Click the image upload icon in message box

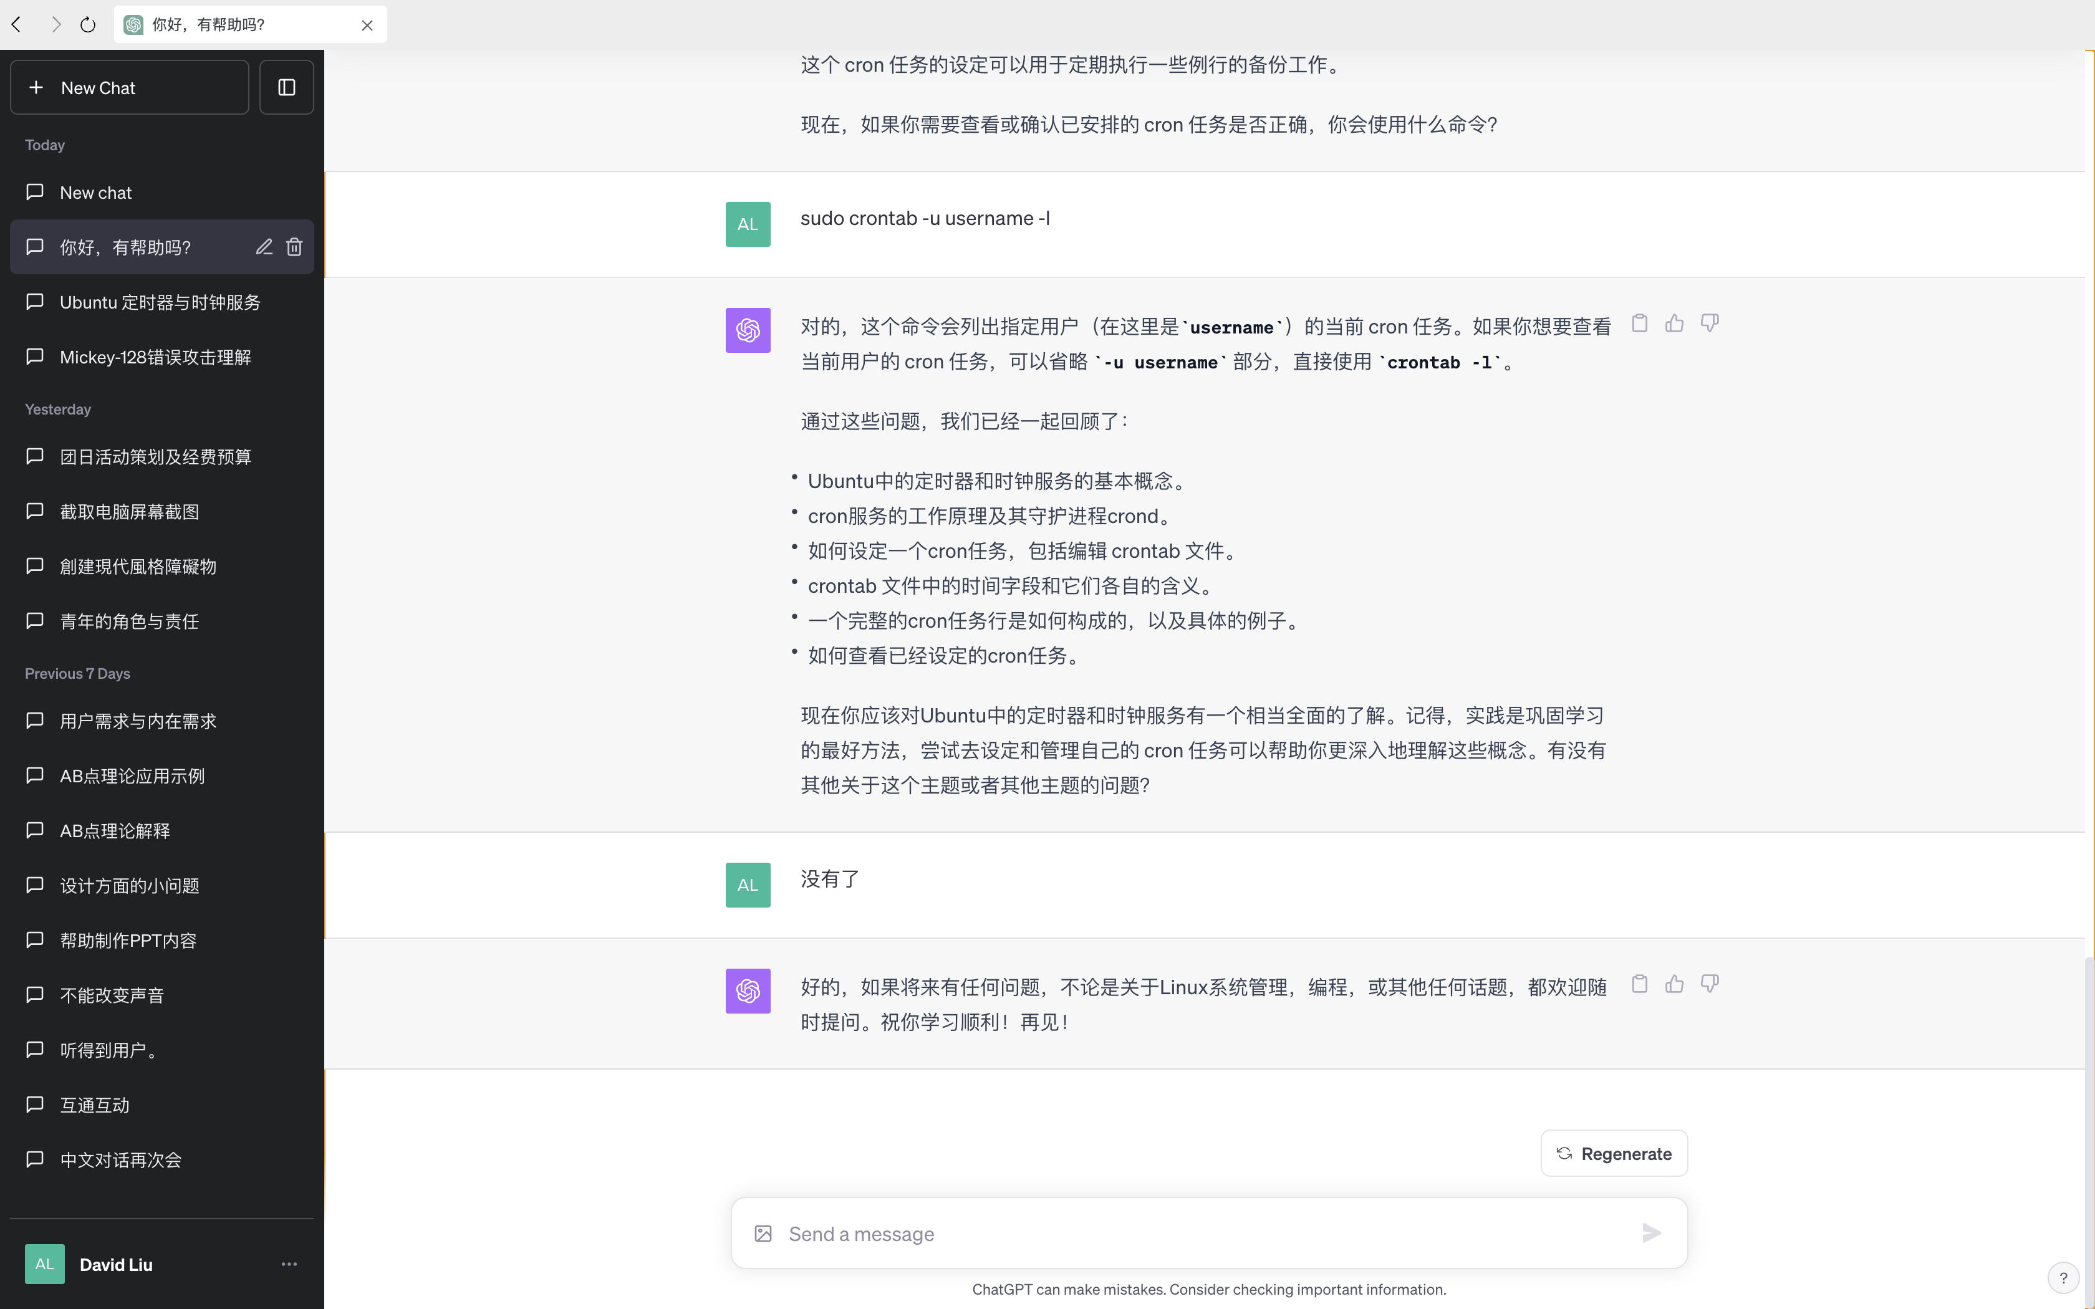point(763,1234)
